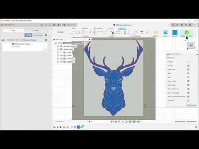The image size is (199, 149).
Task: Toggle the Show Points checkbox
Action: [188, 85]
